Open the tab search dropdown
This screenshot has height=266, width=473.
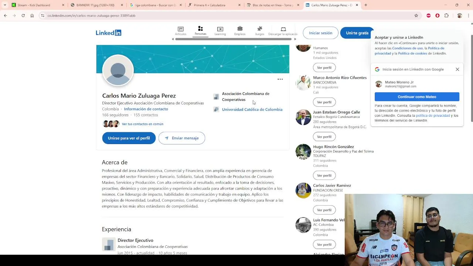tap(4, 5)
